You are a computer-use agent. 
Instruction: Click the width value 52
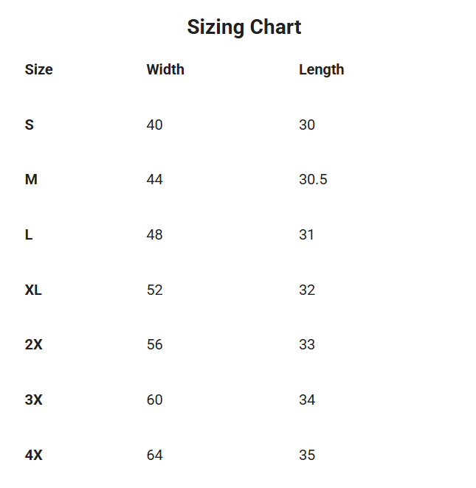coord(154,290)
